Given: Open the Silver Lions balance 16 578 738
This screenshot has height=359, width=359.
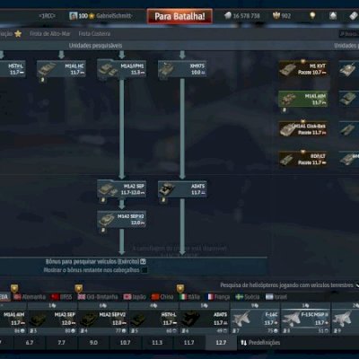Looking at the screenshot, I should click(x=242, y=15).
